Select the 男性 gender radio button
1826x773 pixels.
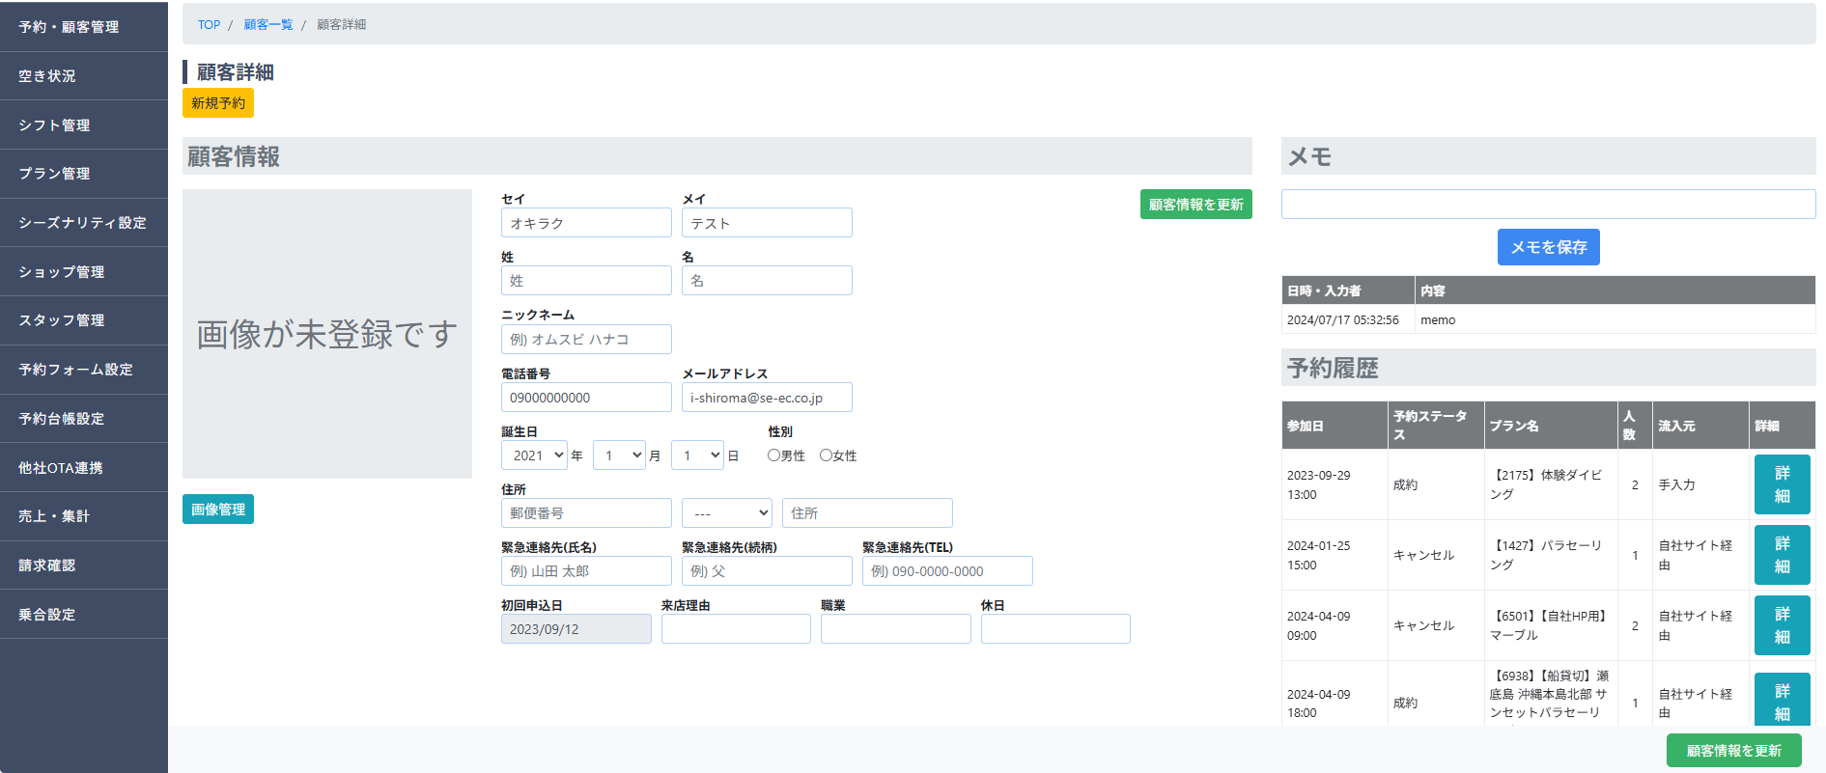tap(773, 456)
